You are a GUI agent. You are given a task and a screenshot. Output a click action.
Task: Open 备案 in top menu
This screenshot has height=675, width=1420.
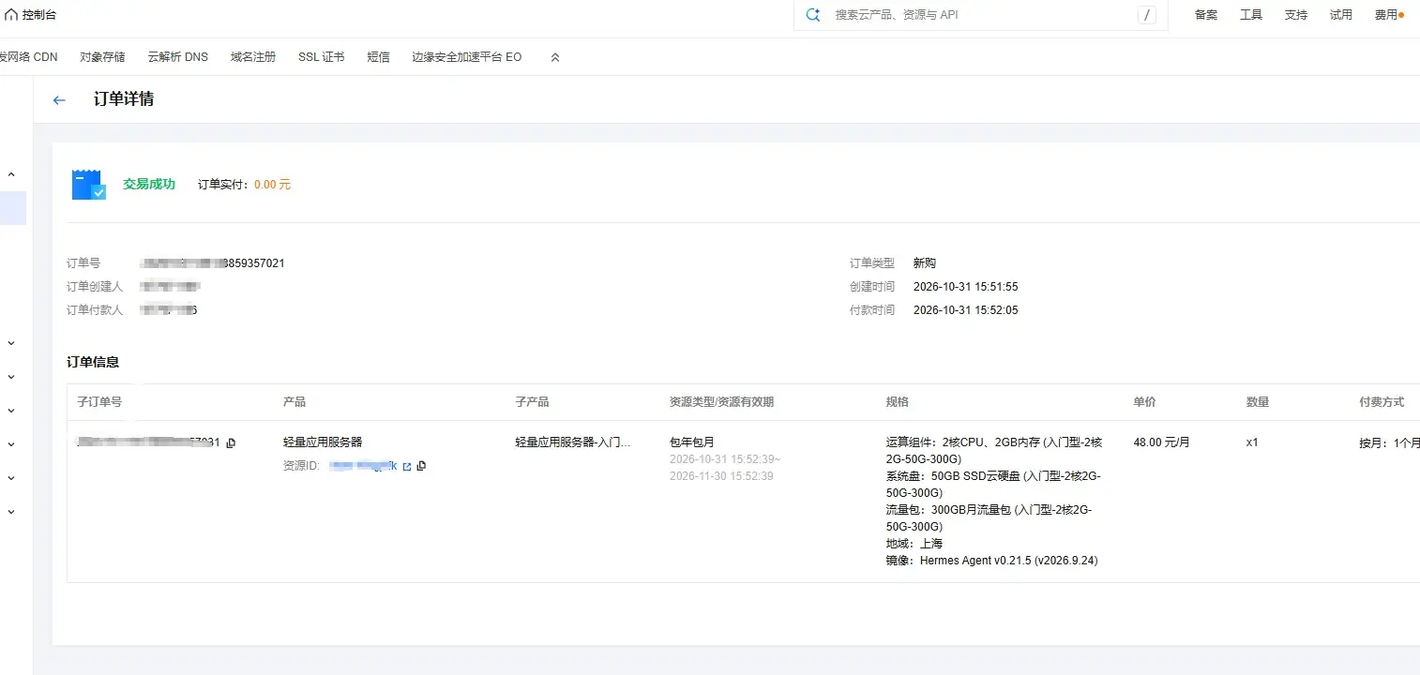[1206, 15]
